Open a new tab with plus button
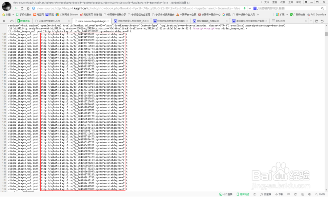Image resolution: width=328 pixels, height=197 pixels. (311, 21)
